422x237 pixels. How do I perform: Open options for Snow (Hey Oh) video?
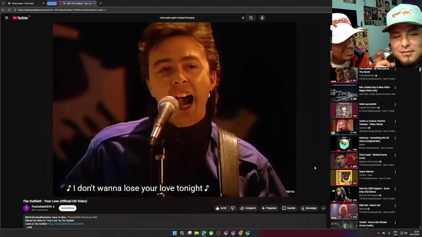[395, 189]
